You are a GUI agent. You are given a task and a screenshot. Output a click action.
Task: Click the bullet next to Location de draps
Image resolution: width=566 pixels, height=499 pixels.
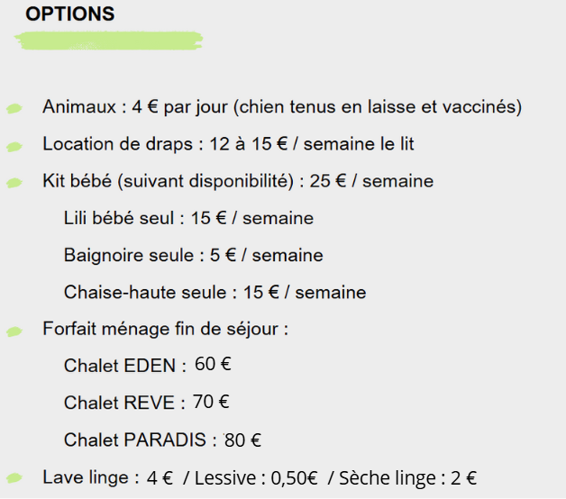pos(14,146)
